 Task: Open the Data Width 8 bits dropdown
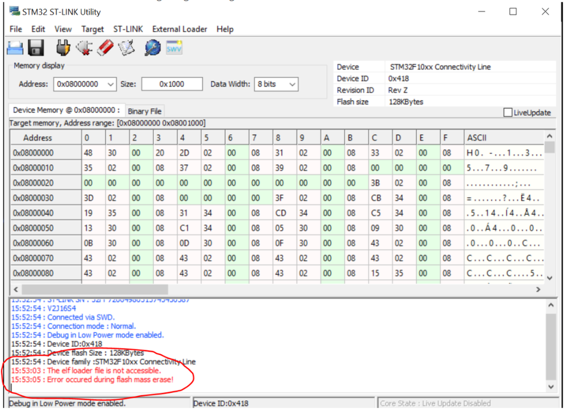[276, 84]
